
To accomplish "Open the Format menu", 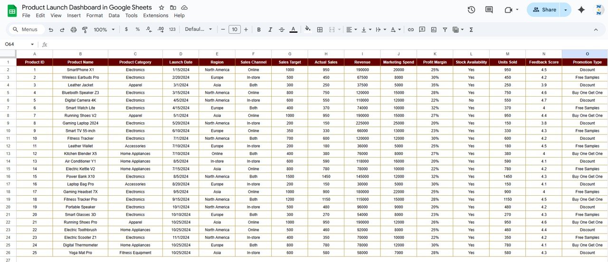I will pyautogui.click(x=95, y=15).
